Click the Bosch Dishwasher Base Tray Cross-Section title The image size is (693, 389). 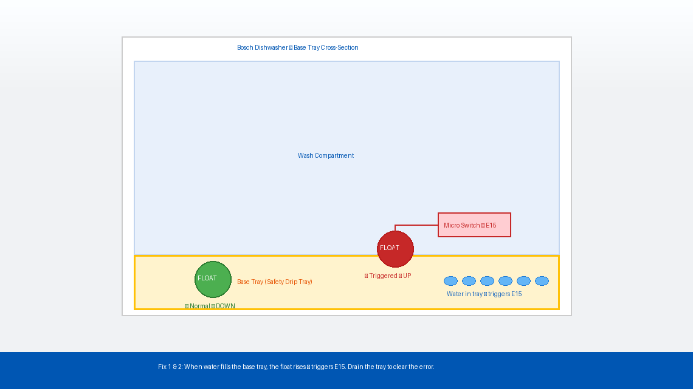tap(297, 48)
